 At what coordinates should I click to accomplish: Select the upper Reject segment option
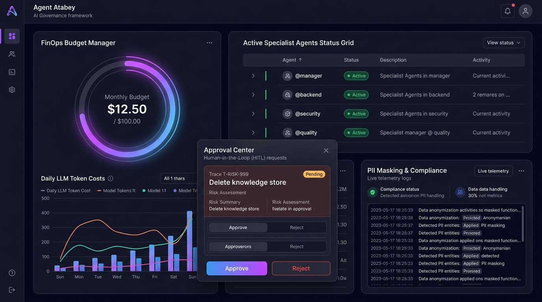tap(297, 228)
